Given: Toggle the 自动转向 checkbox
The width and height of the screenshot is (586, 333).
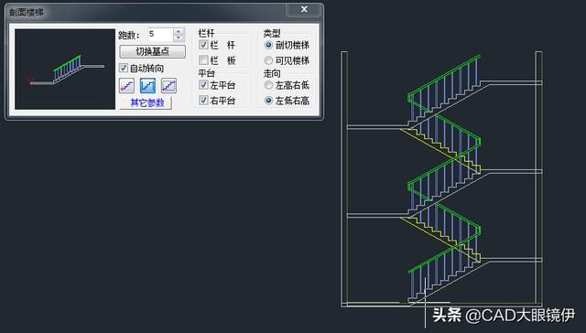Looking at the screenshot, I should pyautogui.click(x=124, y=68).
